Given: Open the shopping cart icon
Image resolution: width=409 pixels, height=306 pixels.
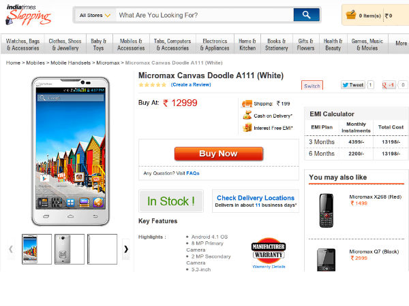Looking at the screenshot, I should [x=350, y=14].
